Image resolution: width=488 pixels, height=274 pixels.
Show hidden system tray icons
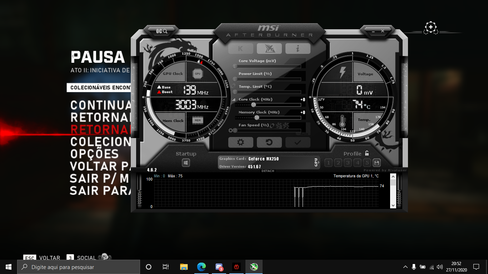tap(405, 267)
